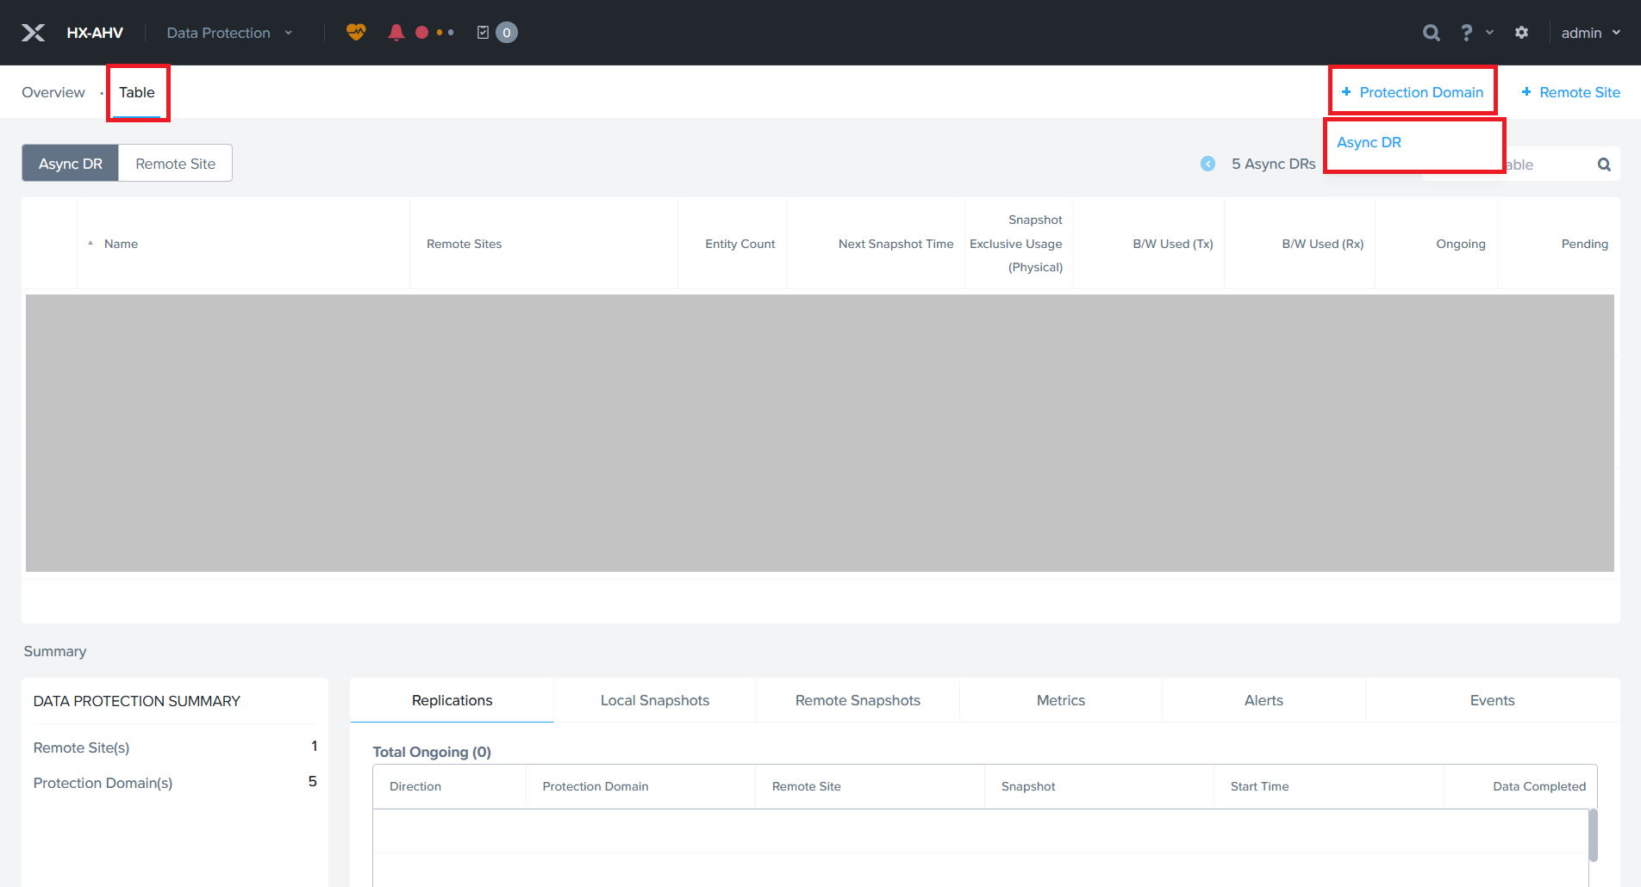Open the Local Snapshots tab
This screenshot has width=1641, height=887.
click(x=654, y=700)
